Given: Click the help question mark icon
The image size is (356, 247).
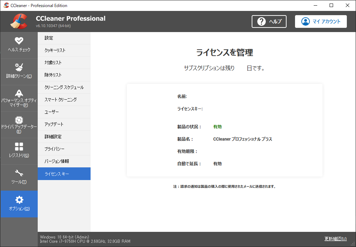Looking at the screenshot, I should tap(262, 21).
